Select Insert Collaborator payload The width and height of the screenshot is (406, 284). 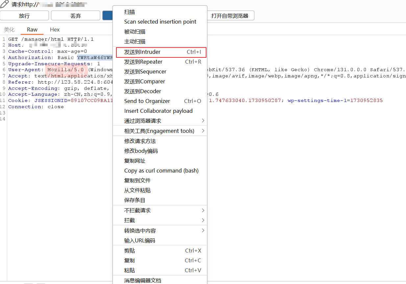click(158, 111)
